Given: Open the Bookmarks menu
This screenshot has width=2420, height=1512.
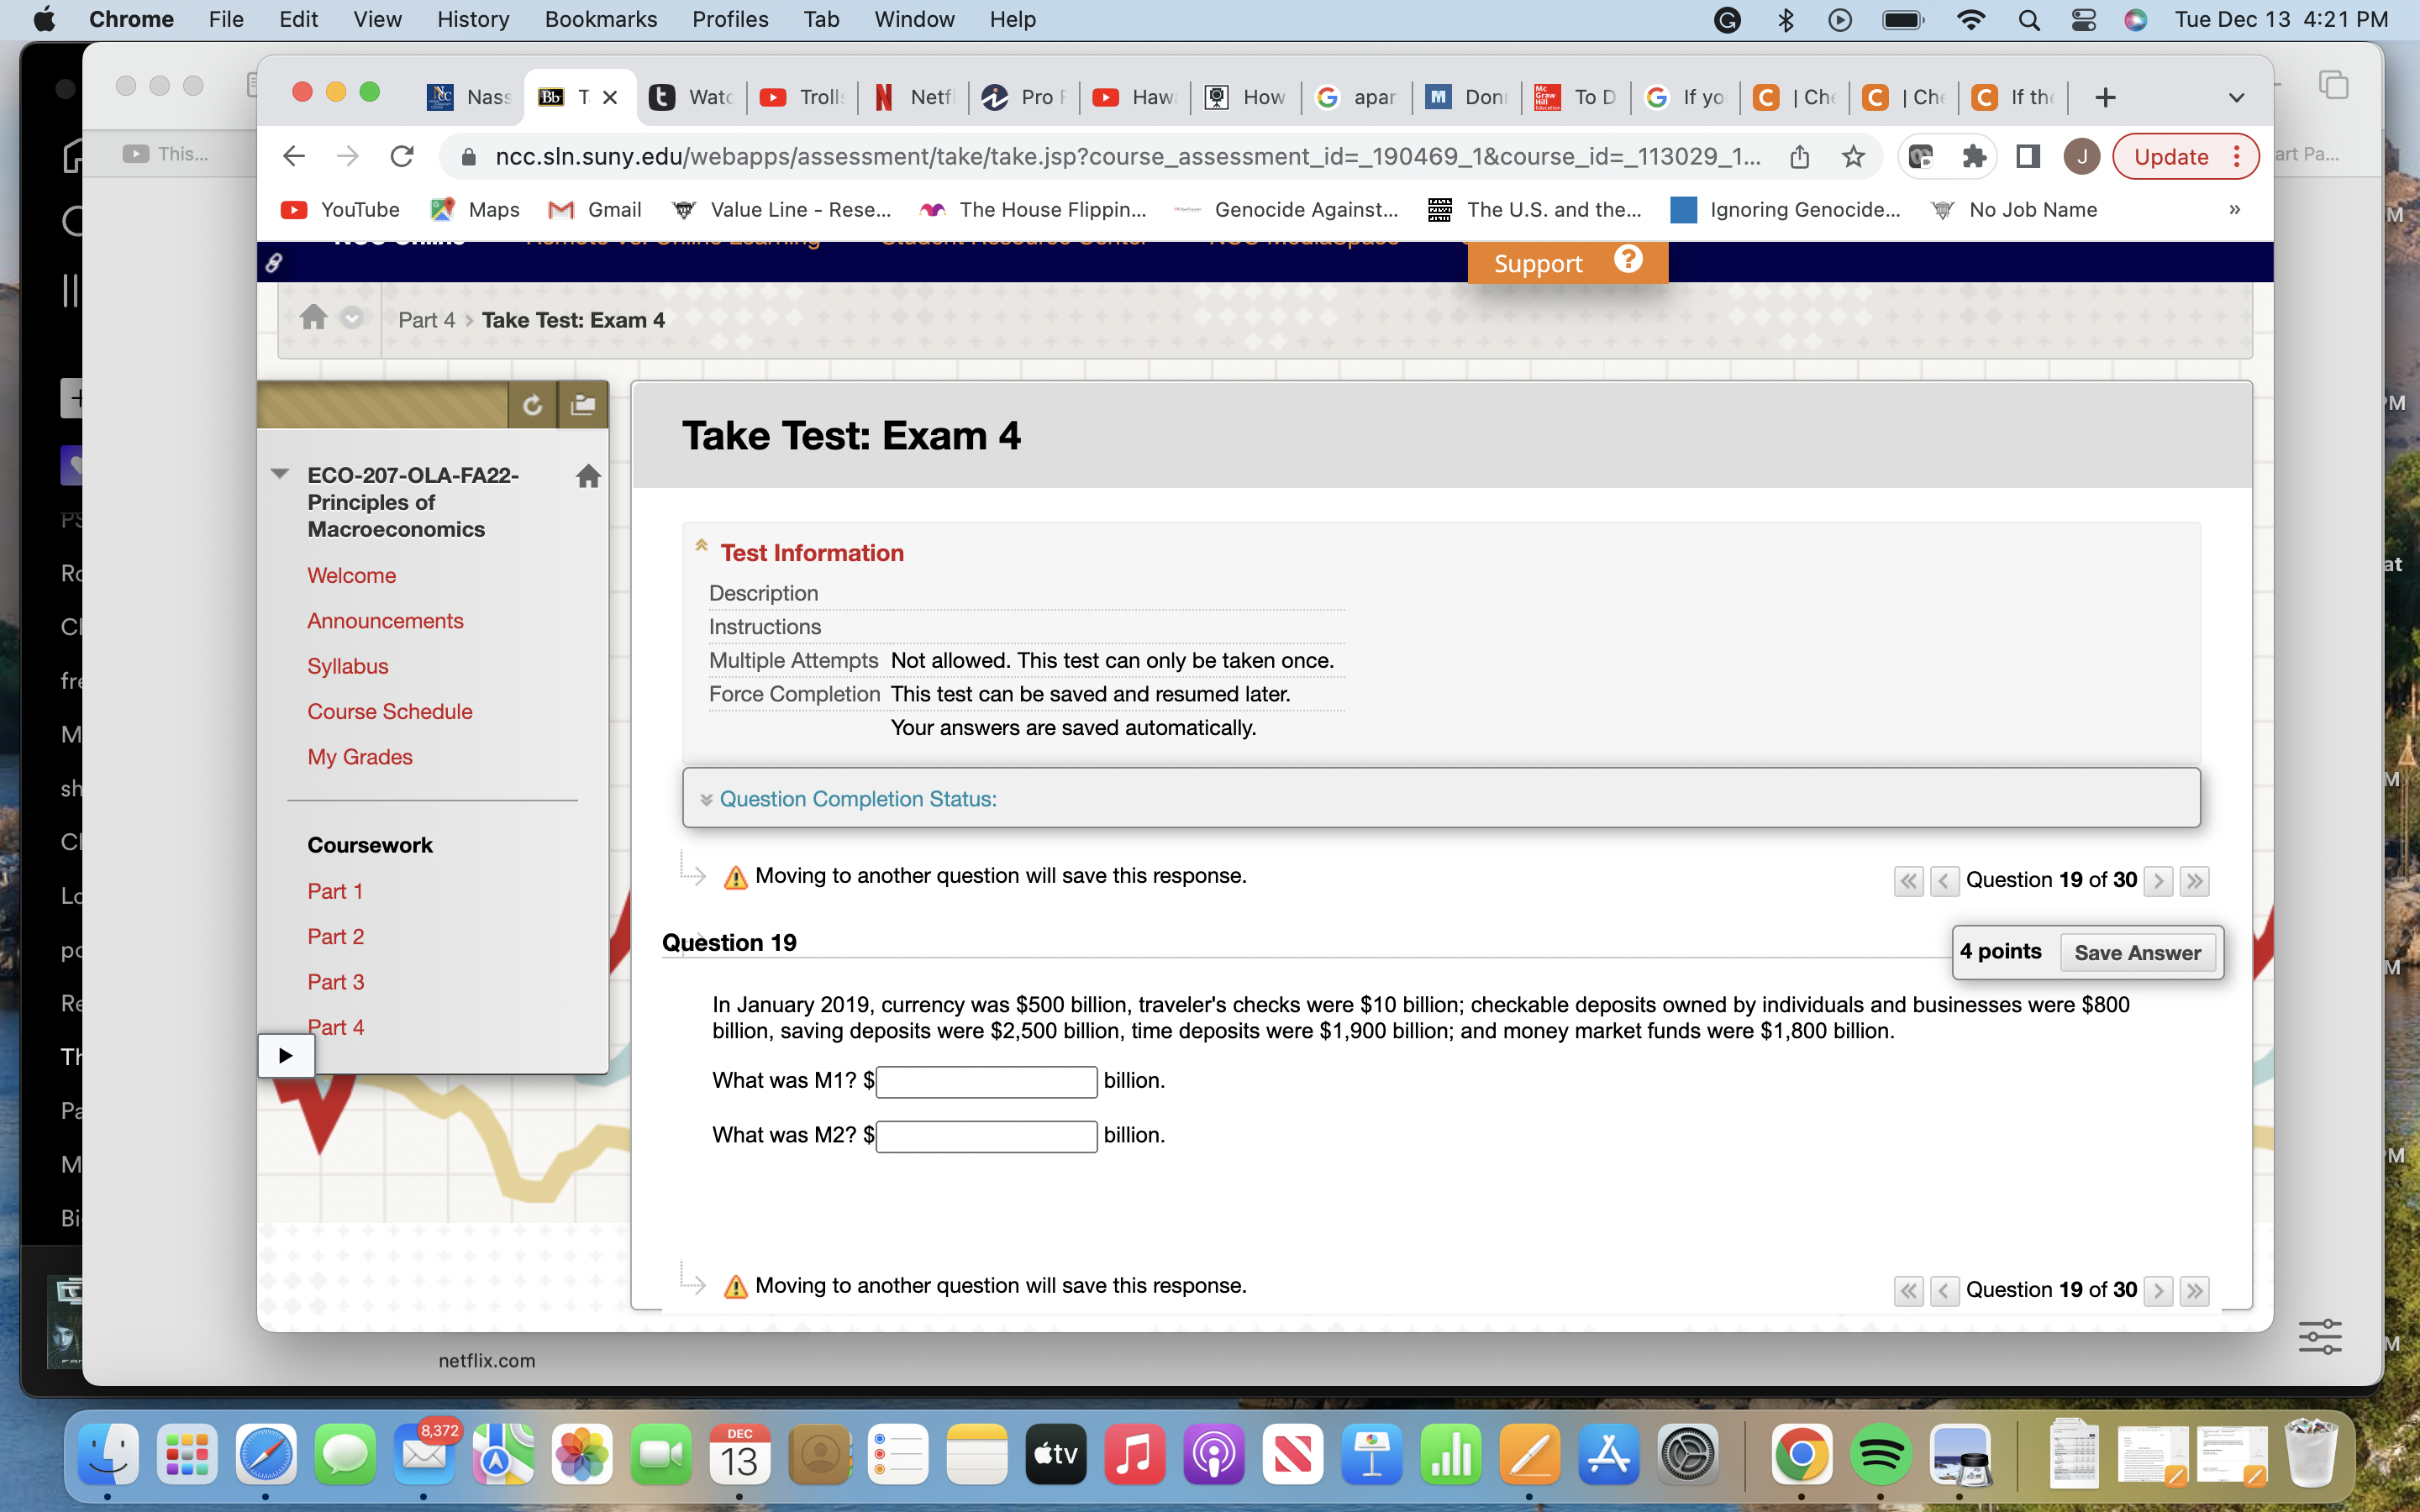Looking at the screenshot, I should (600, 19).
